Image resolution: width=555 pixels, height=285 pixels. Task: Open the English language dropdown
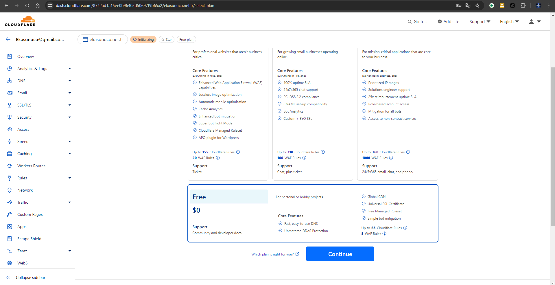tap(509, 22)
